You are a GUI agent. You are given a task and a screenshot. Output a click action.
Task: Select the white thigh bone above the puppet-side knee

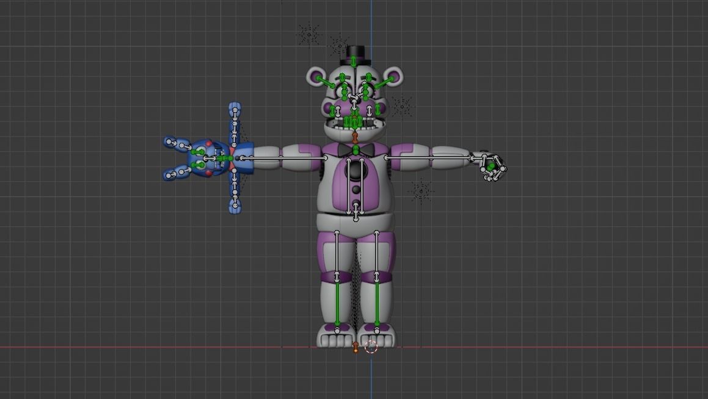pyautogui.click(x=337, y=254)
